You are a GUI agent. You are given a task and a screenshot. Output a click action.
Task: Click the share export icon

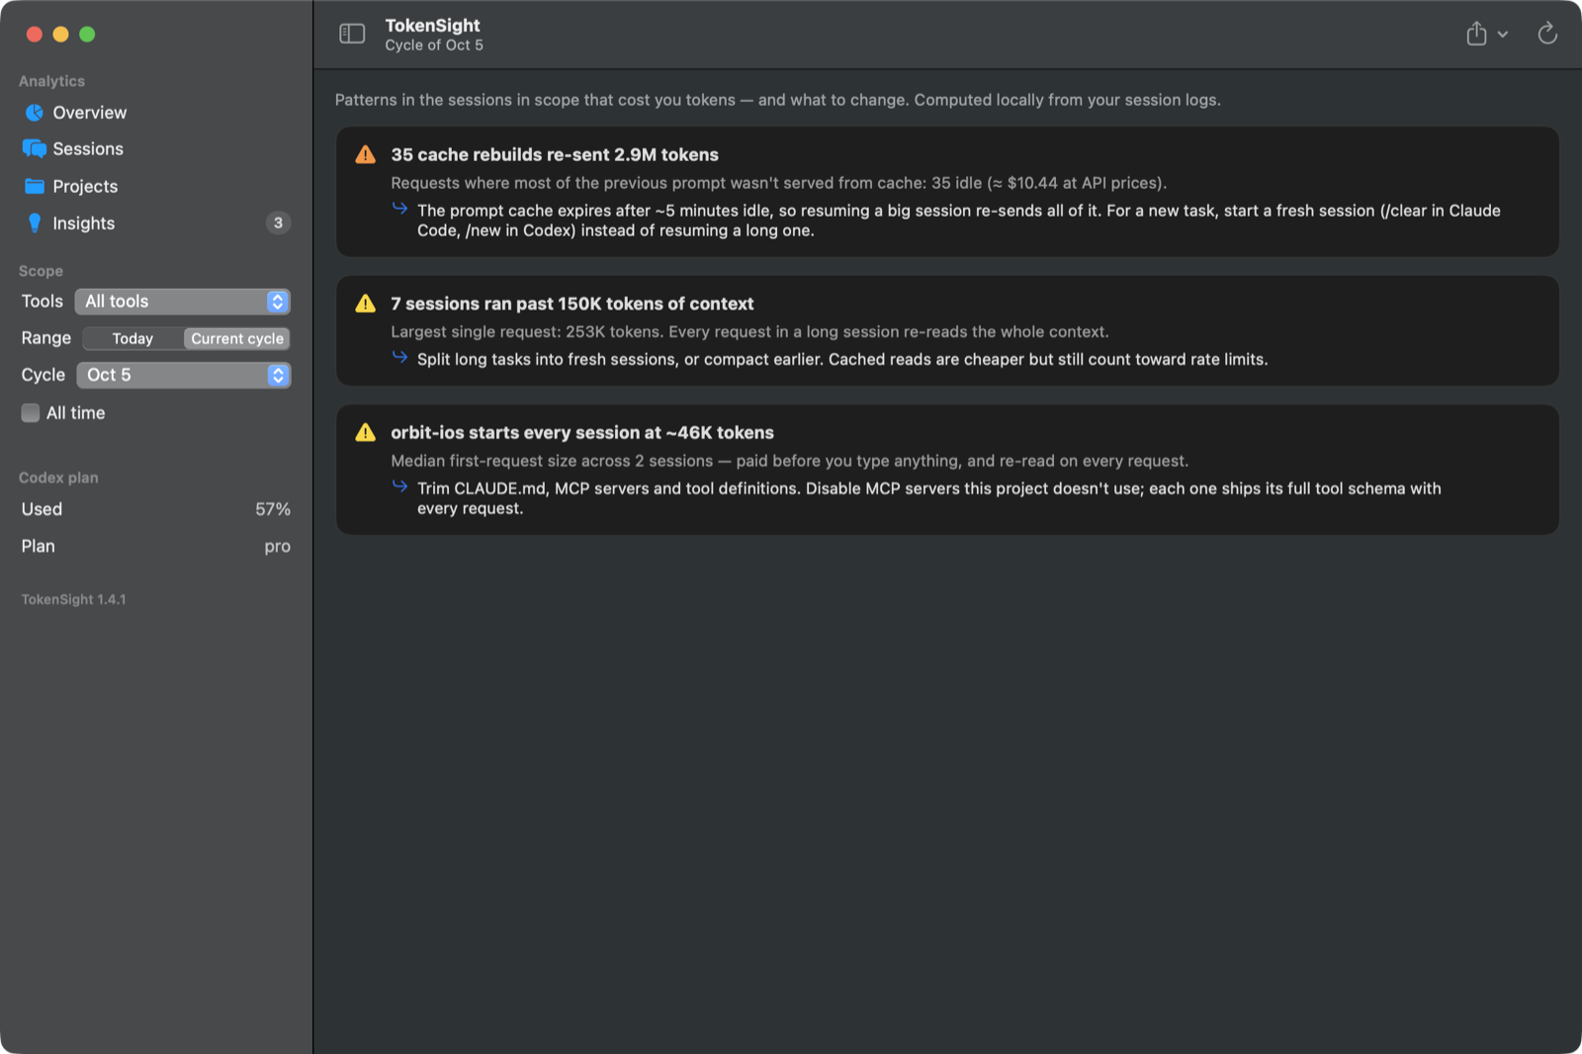[x=1476, y=34]
